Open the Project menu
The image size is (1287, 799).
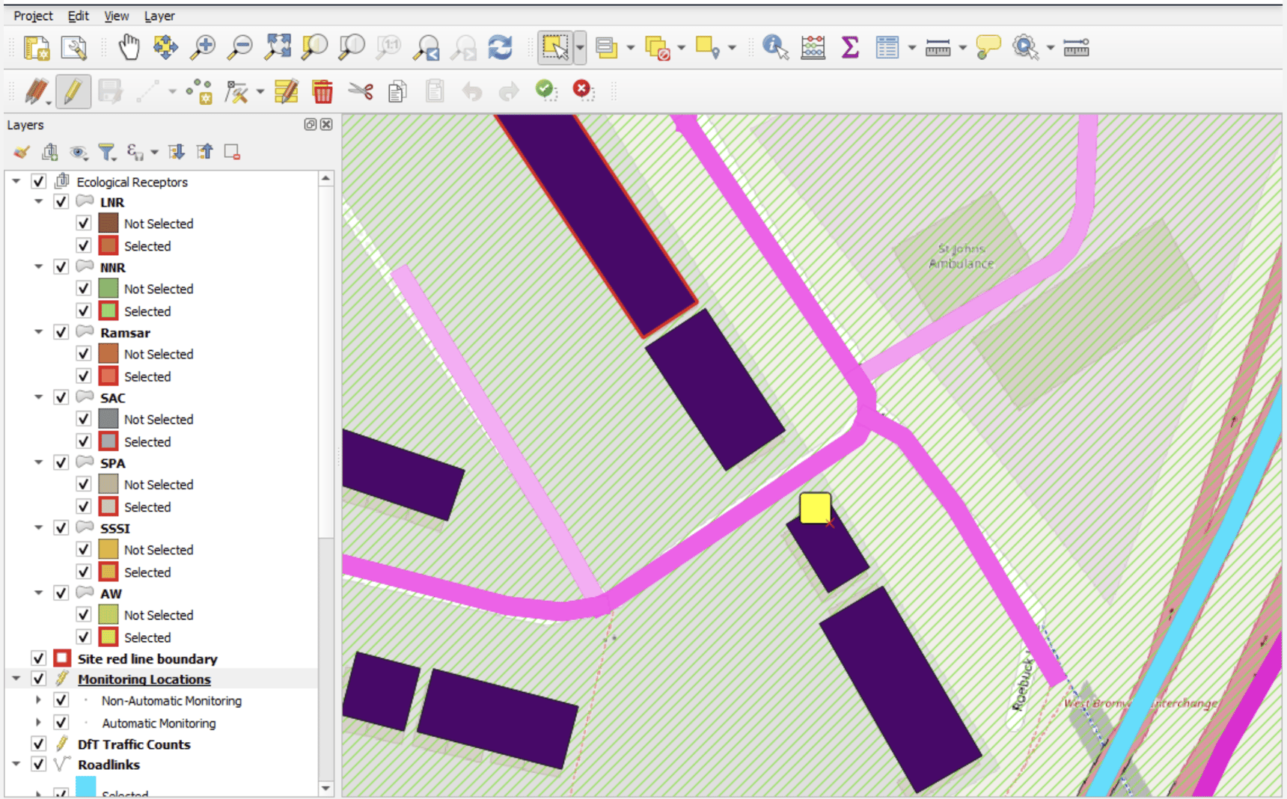32,15
